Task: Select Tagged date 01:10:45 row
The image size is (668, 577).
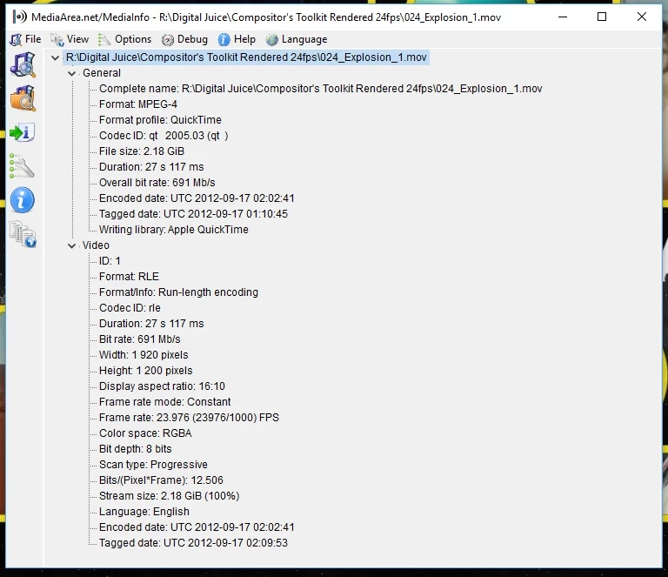Action: pyautogui.click(x=193, y=214)
